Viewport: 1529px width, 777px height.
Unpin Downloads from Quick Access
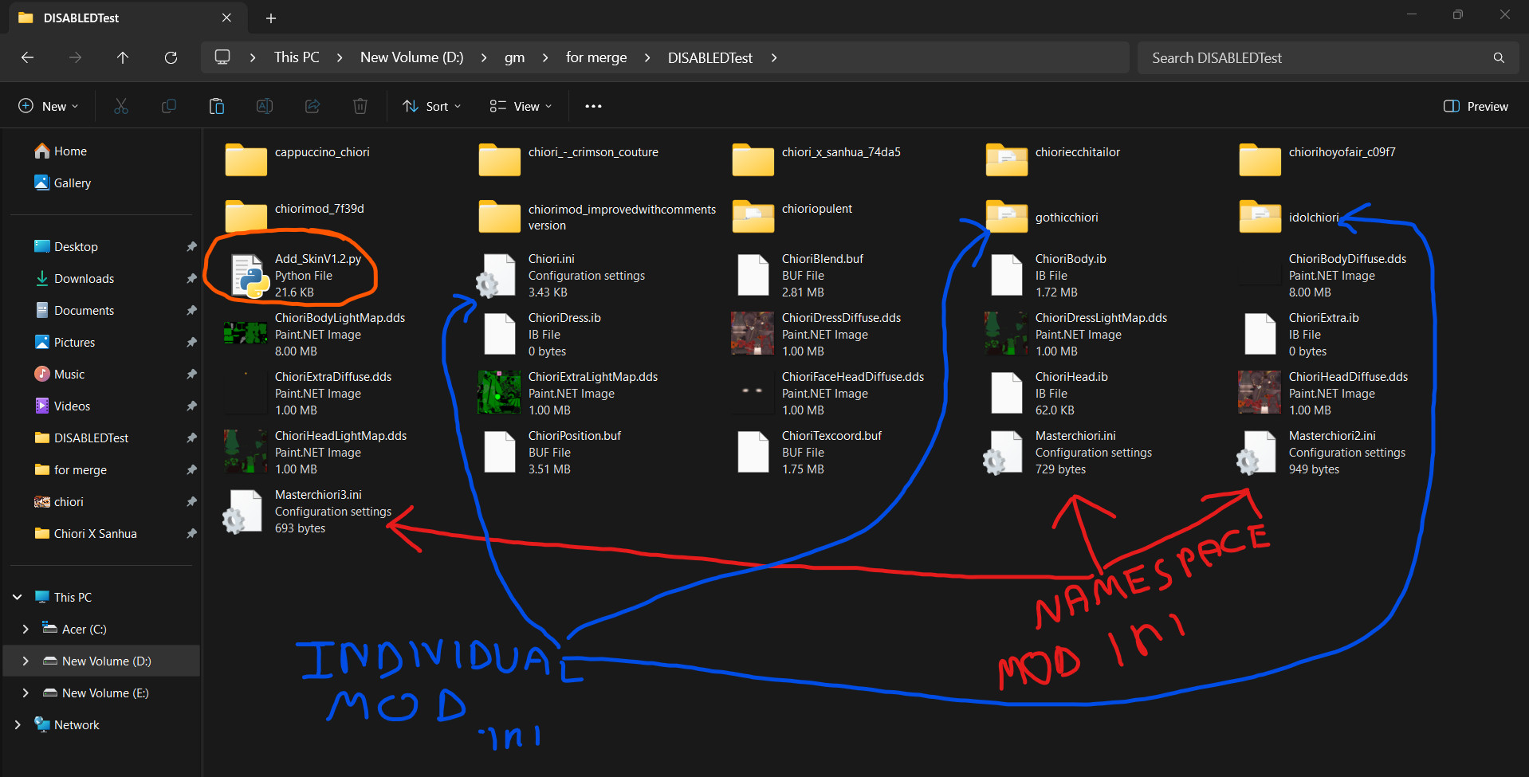(x=191, y=278)
